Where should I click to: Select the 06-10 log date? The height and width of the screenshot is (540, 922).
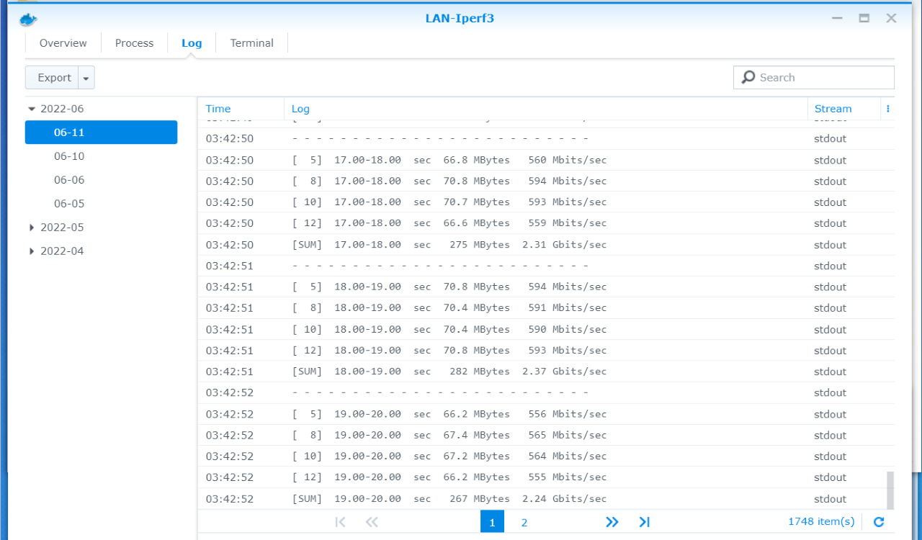(x=69, y=156)
